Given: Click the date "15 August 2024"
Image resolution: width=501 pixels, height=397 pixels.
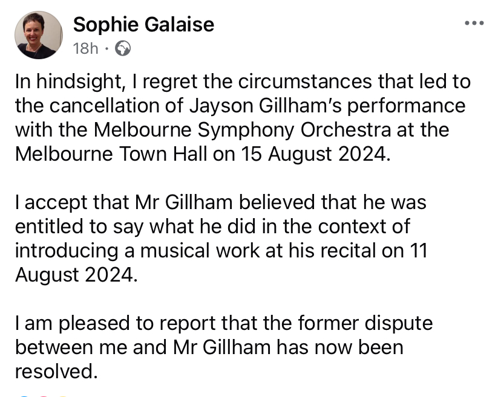Looking at the screenshot, I should tap(315, 154).
